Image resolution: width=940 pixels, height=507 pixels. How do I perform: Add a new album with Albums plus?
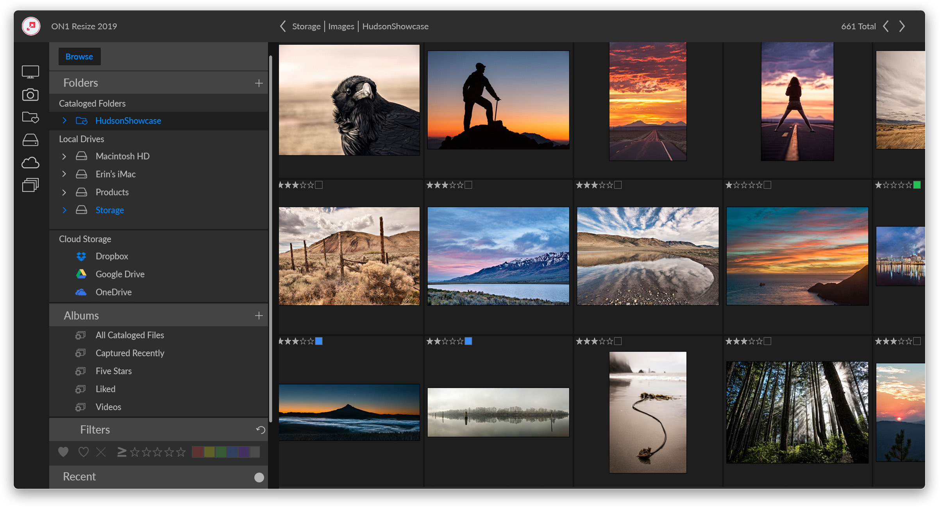[x=259, y=316]
